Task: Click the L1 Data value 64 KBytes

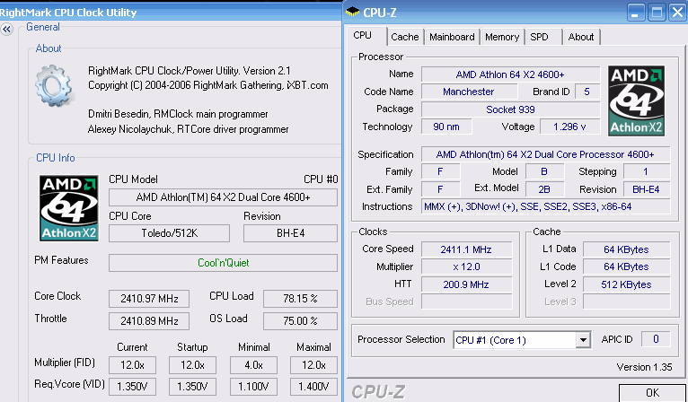Action: click(626, 249)
